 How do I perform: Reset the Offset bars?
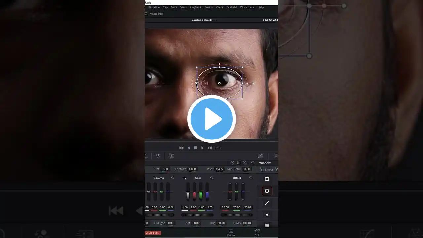pyautogui.click(x=251, y=178)
